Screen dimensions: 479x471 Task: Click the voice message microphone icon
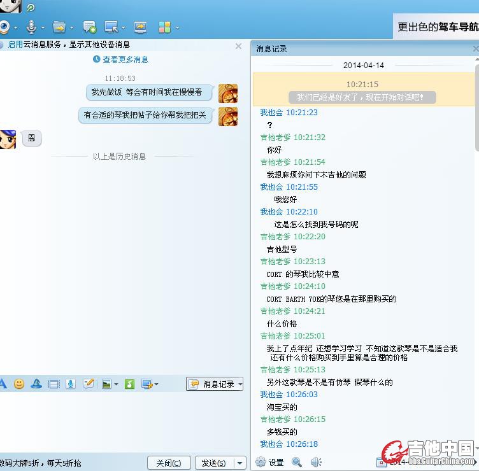(71, 384)
